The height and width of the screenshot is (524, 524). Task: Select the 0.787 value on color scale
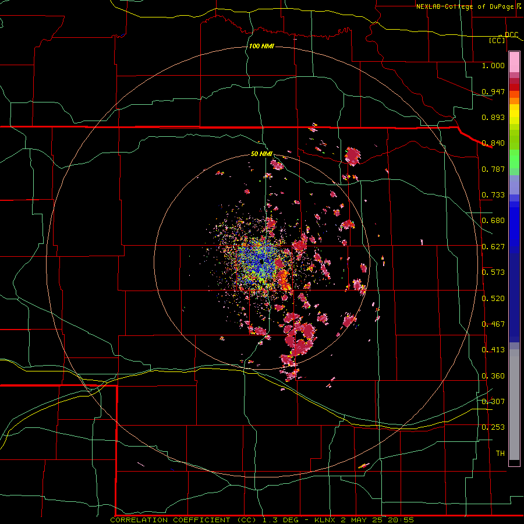pyautogui.click(x=493, y=169)
